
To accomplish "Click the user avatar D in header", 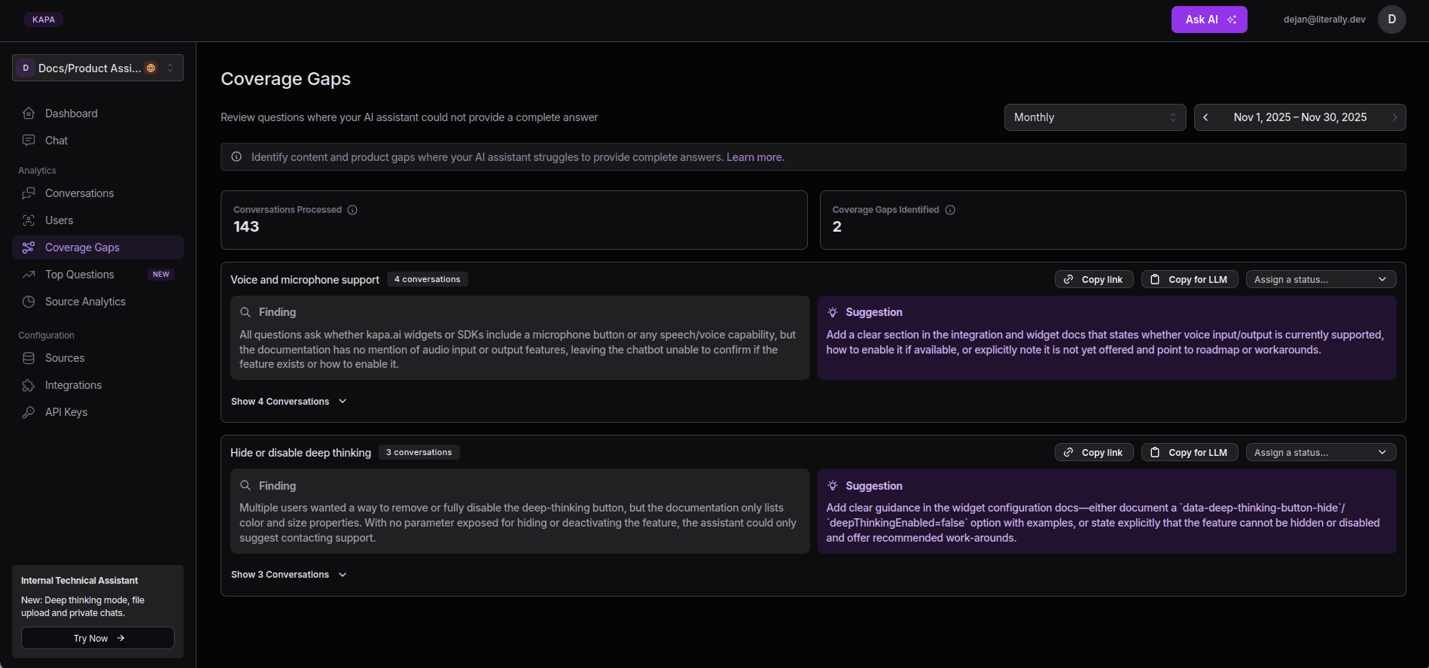I will pos(1391,20).
